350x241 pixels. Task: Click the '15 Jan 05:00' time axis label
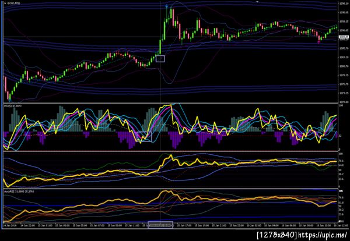[80, 225]
